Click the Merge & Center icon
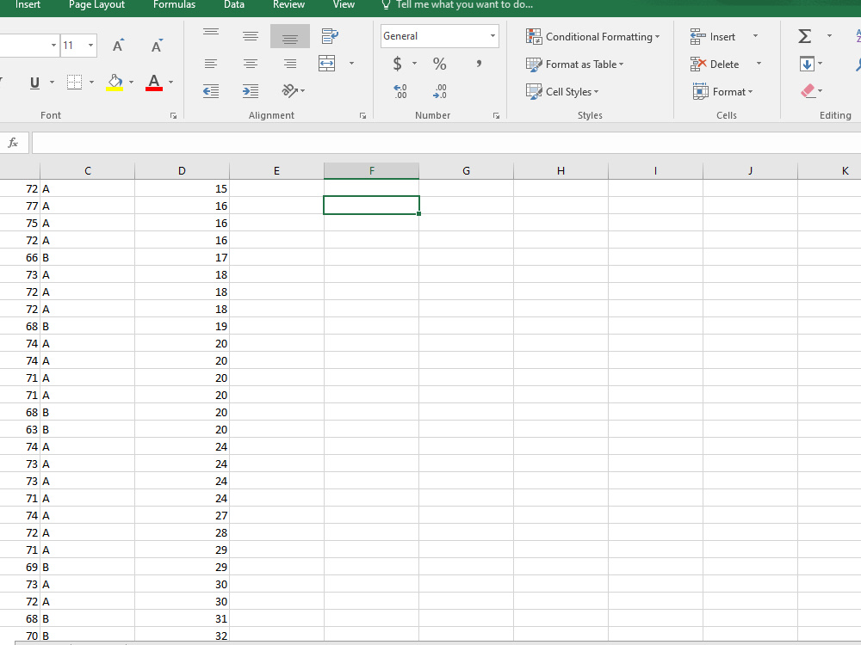861x645 pixels. tap(326, 64)
